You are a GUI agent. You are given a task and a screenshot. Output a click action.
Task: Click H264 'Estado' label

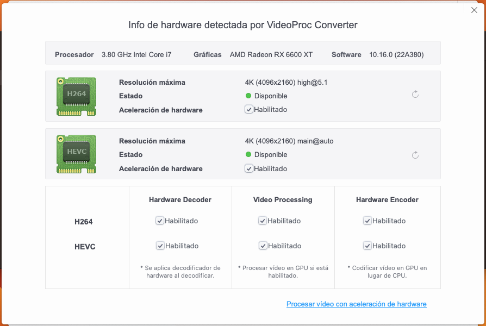(x=130, y=96)
